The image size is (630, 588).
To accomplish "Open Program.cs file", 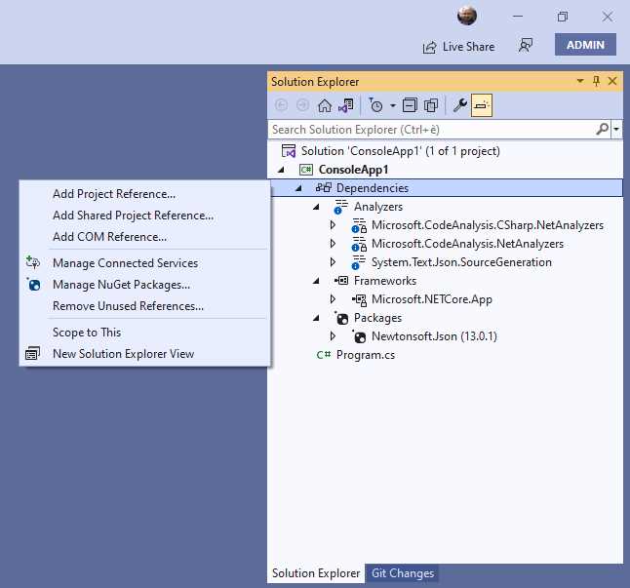I will pos(365,355).
